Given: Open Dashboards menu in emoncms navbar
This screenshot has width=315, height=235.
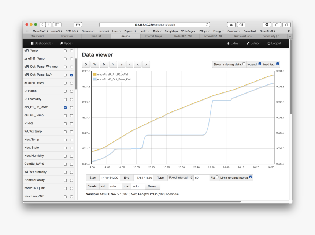Looking at the screenshot, I should 42,43.
